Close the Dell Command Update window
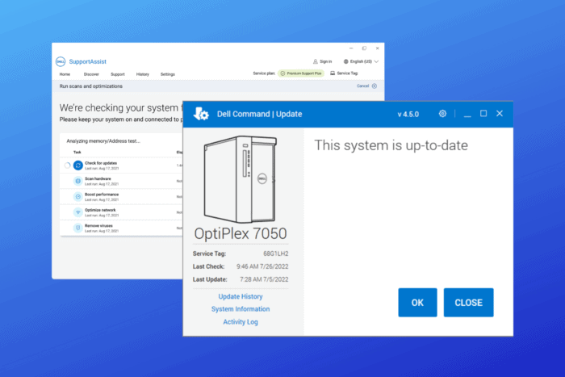565x377 pixels. 500,114
